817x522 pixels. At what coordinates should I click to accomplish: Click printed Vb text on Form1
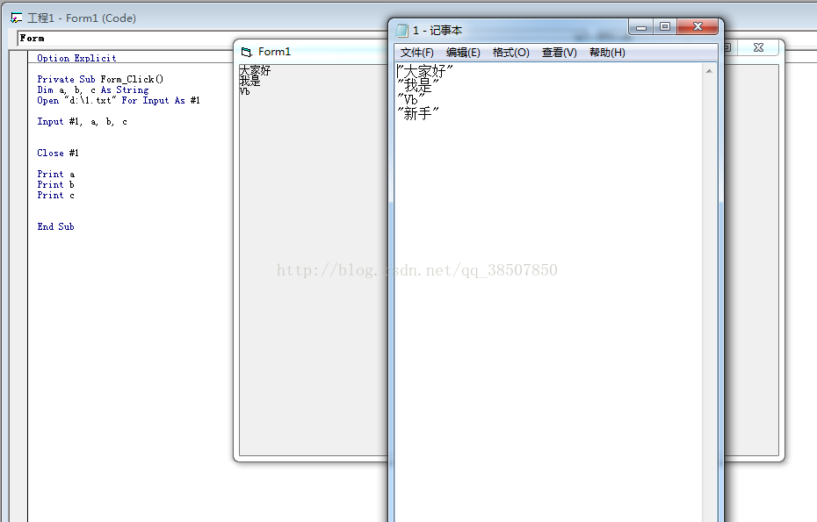click(x=245, y=91)
